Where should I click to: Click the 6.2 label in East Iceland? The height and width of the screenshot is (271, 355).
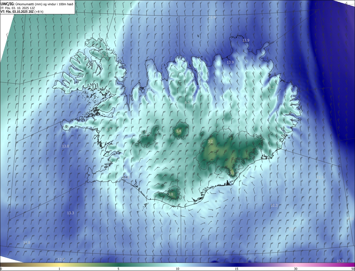point(271,87)
